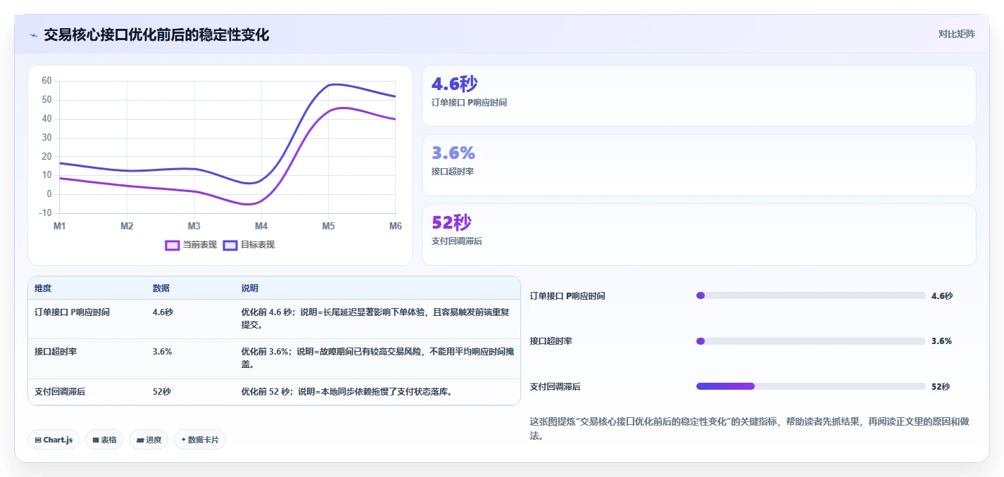Image resolution: width=1004 pixels, height=477 pixels.
Task: Click the -10 y-axis tick label
Action: (x=45, y=213)
